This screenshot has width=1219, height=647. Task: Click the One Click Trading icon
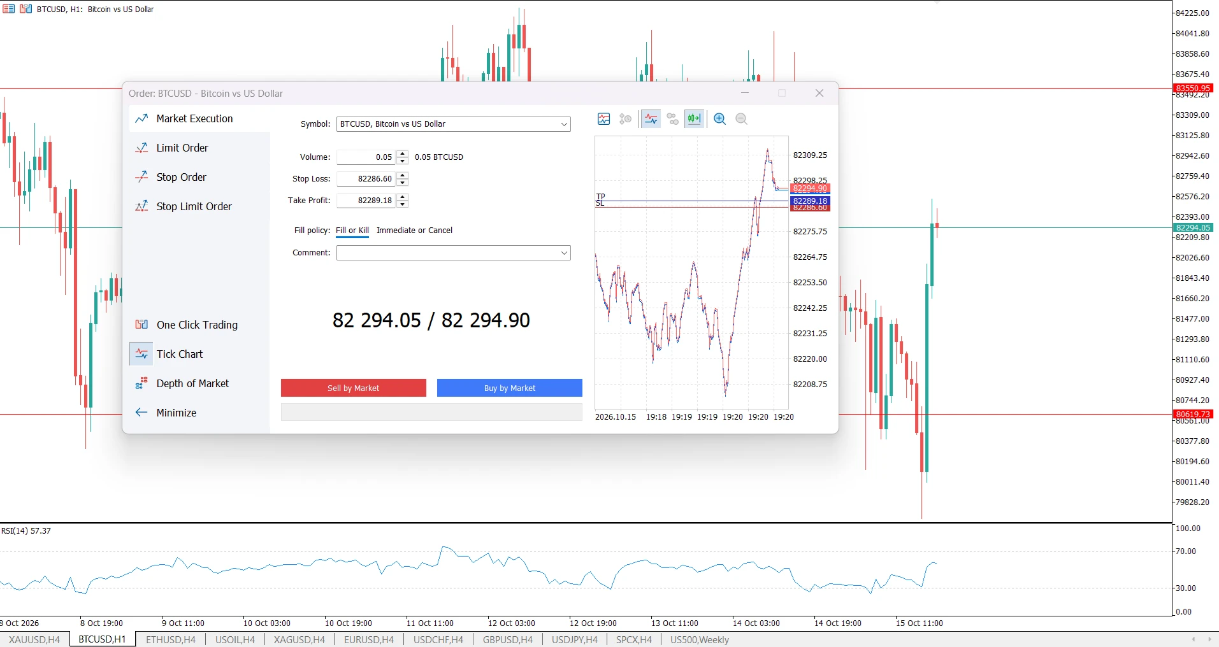[x=141, y=325]
